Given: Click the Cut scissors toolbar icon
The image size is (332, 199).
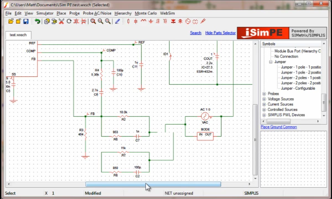Looking at the screenshot, I should (x=61, y=21).
